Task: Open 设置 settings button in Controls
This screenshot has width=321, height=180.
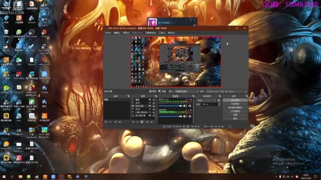Action: (235, 115)
